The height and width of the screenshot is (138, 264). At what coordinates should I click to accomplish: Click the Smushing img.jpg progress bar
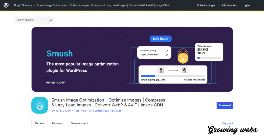[x=173, y=76]
